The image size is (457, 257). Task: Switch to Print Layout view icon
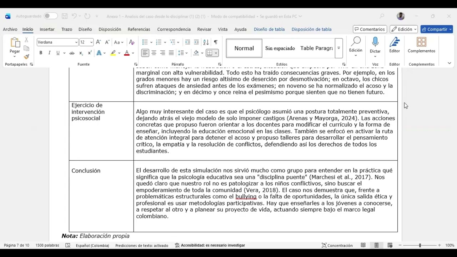tap(376, 245)
